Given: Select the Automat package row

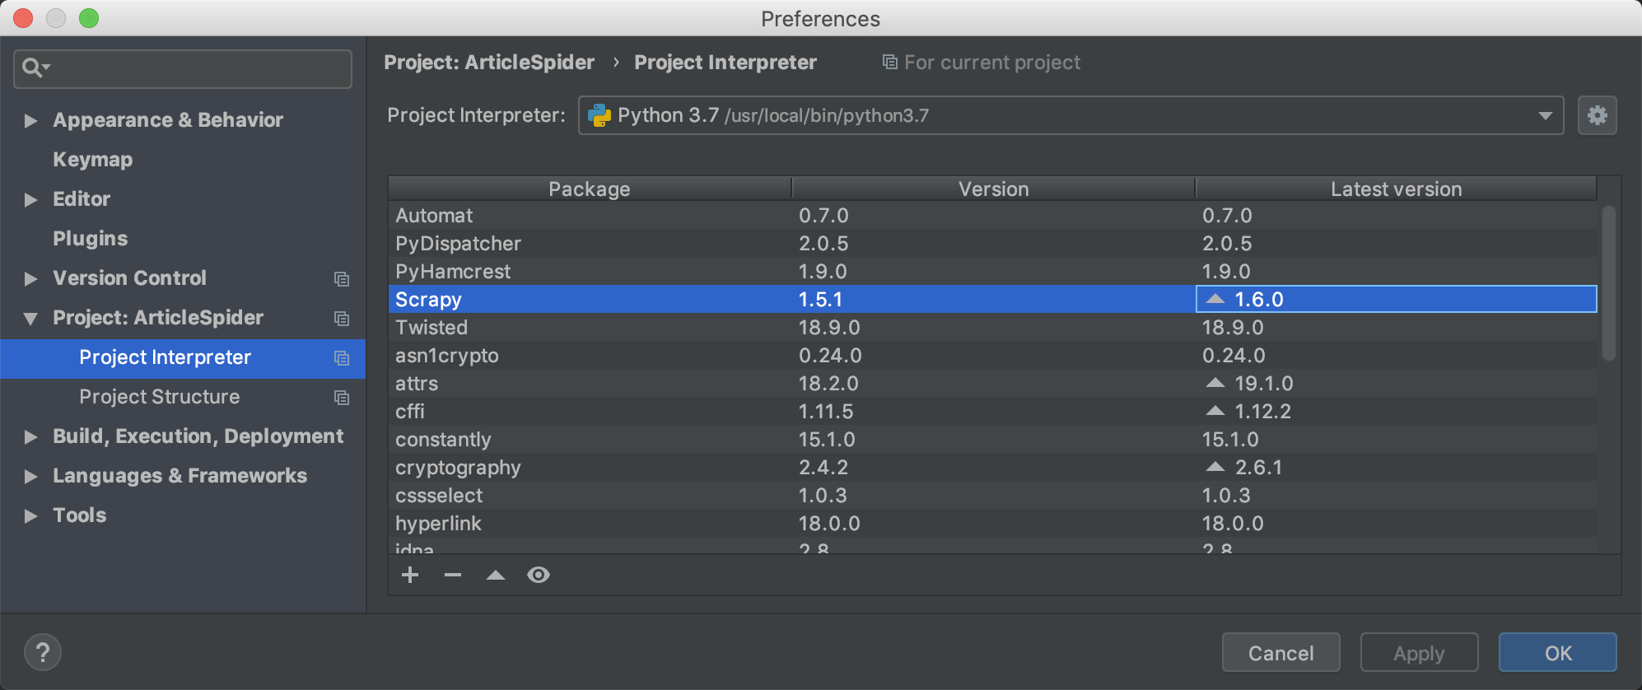Looking at the screenshot, I should pos(992,216).
